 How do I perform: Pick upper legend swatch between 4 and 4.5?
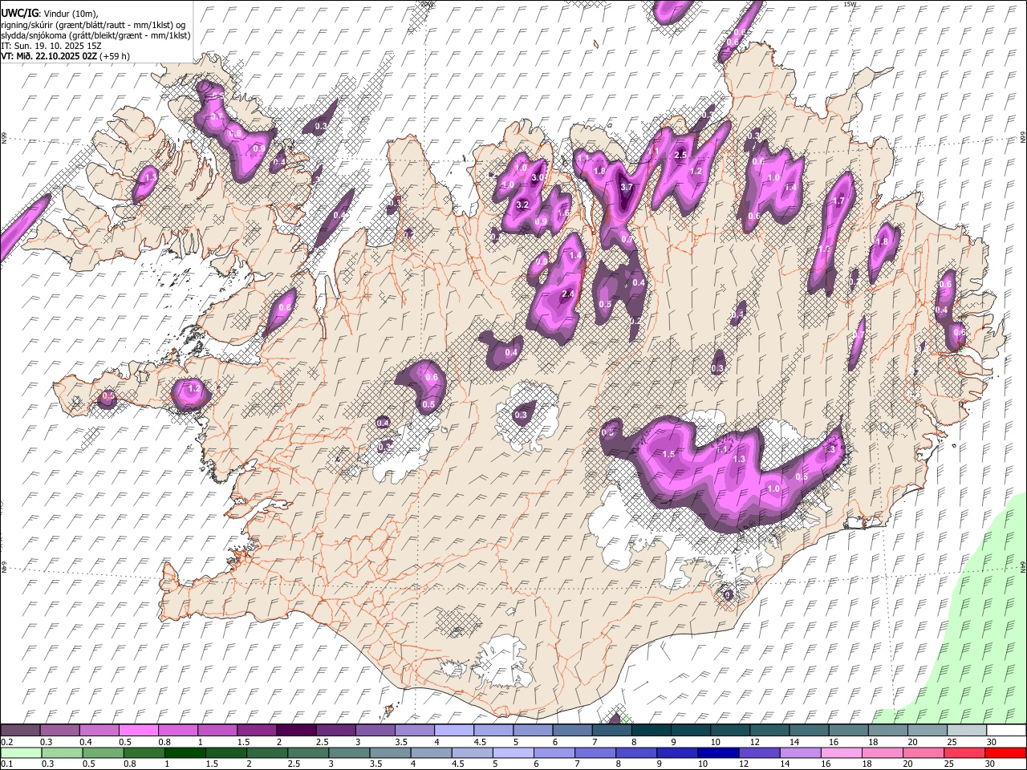click(453, 730)
